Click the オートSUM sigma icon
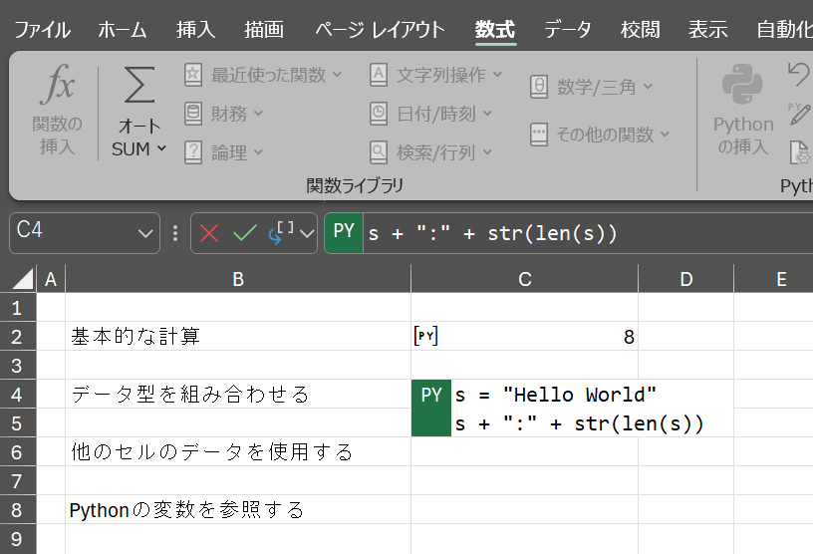 click(138, 89)
